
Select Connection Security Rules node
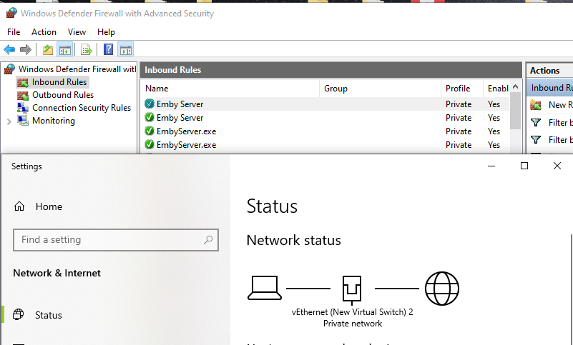(81, 108)
